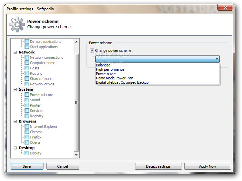The width and height of the screenshot is (242, 181).
Task: Enable the Routing checkbox
Action: (x=27, y=73)
